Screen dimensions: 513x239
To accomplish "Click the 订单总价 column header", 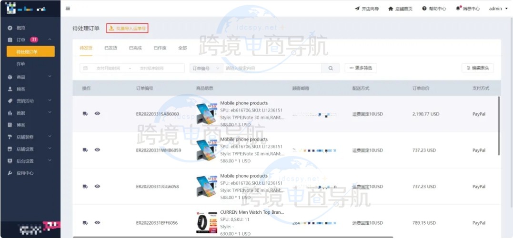I will pos(421,88).
